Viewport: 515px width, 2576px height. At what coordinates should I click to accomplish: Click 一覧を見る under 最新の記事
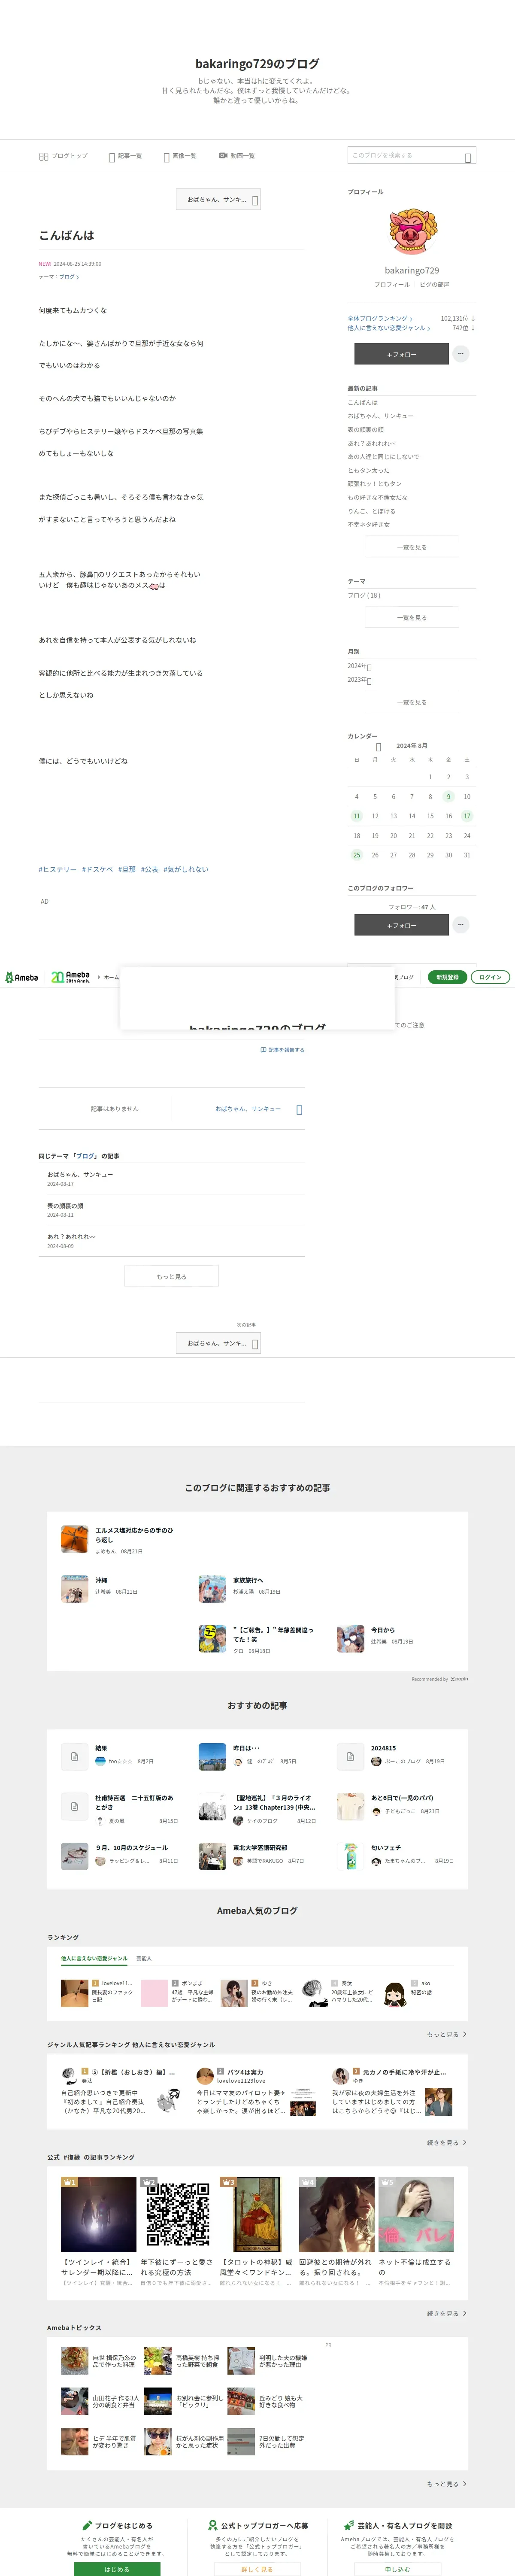coord(412,547)
